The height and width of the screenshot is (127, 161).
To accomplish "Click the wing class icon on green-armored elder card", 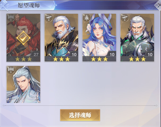I will 125,18.
